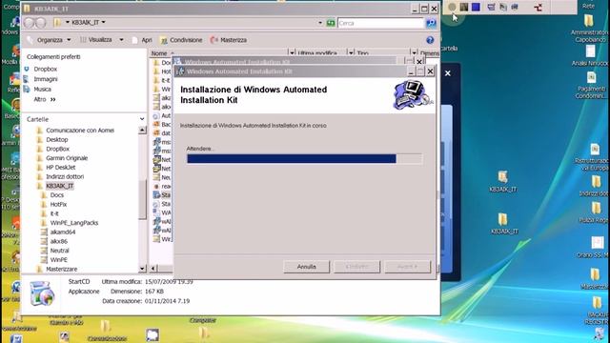Click the Cerca search field
Viewport: 610px width, 343px height.
(x=380, y=23)
